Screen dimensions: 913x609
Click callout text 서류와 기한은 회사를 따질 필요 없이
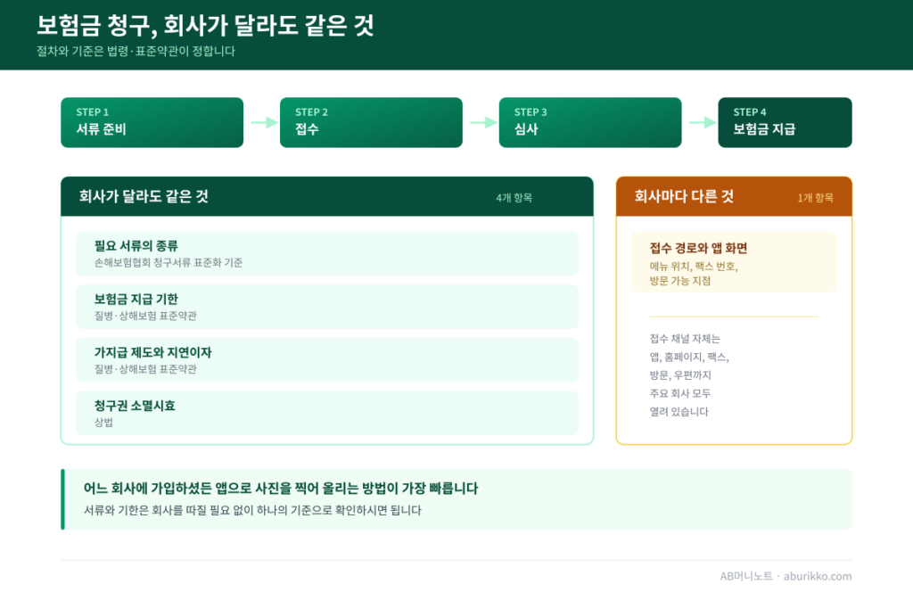tap(252, 510)
